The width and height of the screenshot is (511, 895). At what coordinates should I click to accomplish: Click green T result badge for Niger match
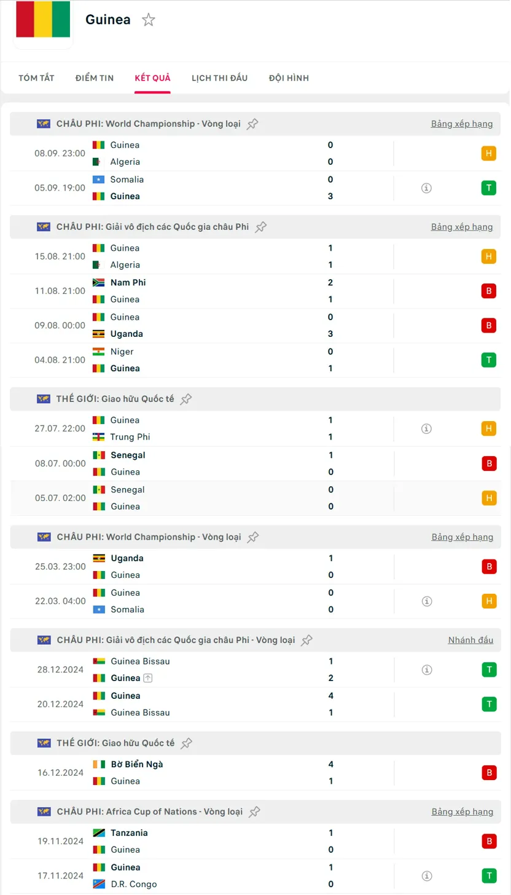[x=489, y=360]
